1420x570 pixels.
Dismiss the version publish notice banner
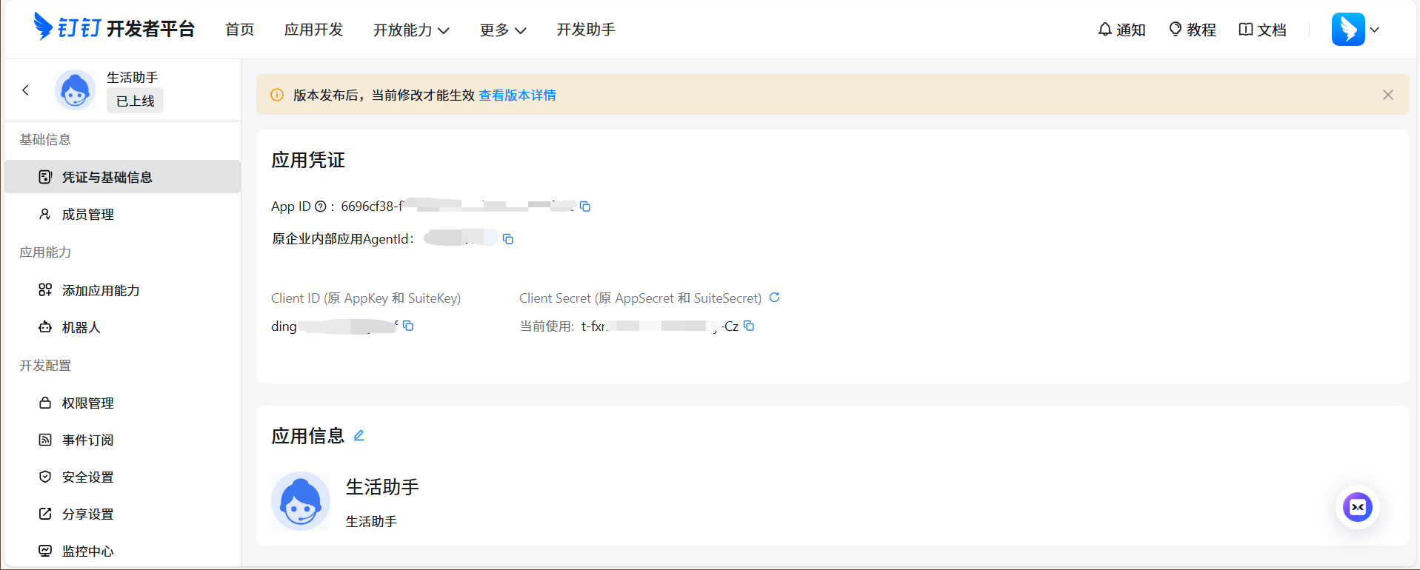pyautogui.click(x=1387, y=95)
